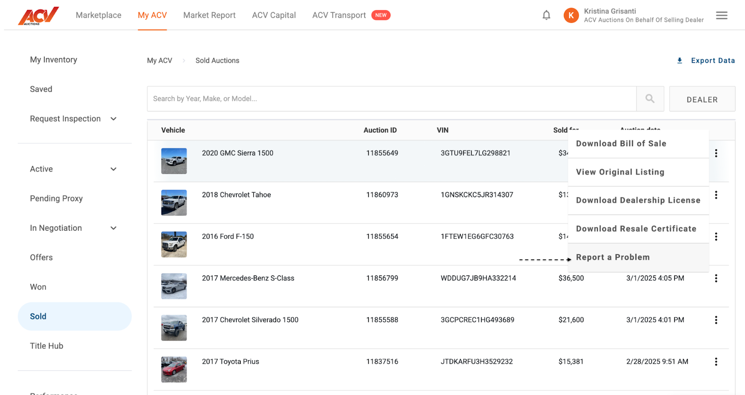The width and height of the screenshot is (745, 395).
Task: Click VIN 3GCPCREC1HG493689
Action: (x=478, y=320)
